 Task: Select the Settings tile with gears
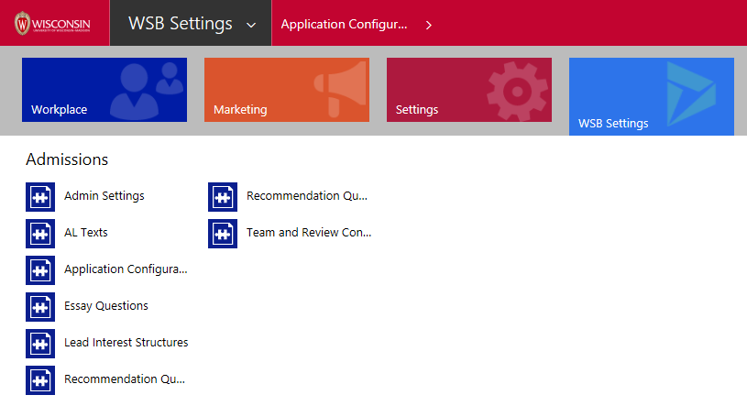point(469,90)
